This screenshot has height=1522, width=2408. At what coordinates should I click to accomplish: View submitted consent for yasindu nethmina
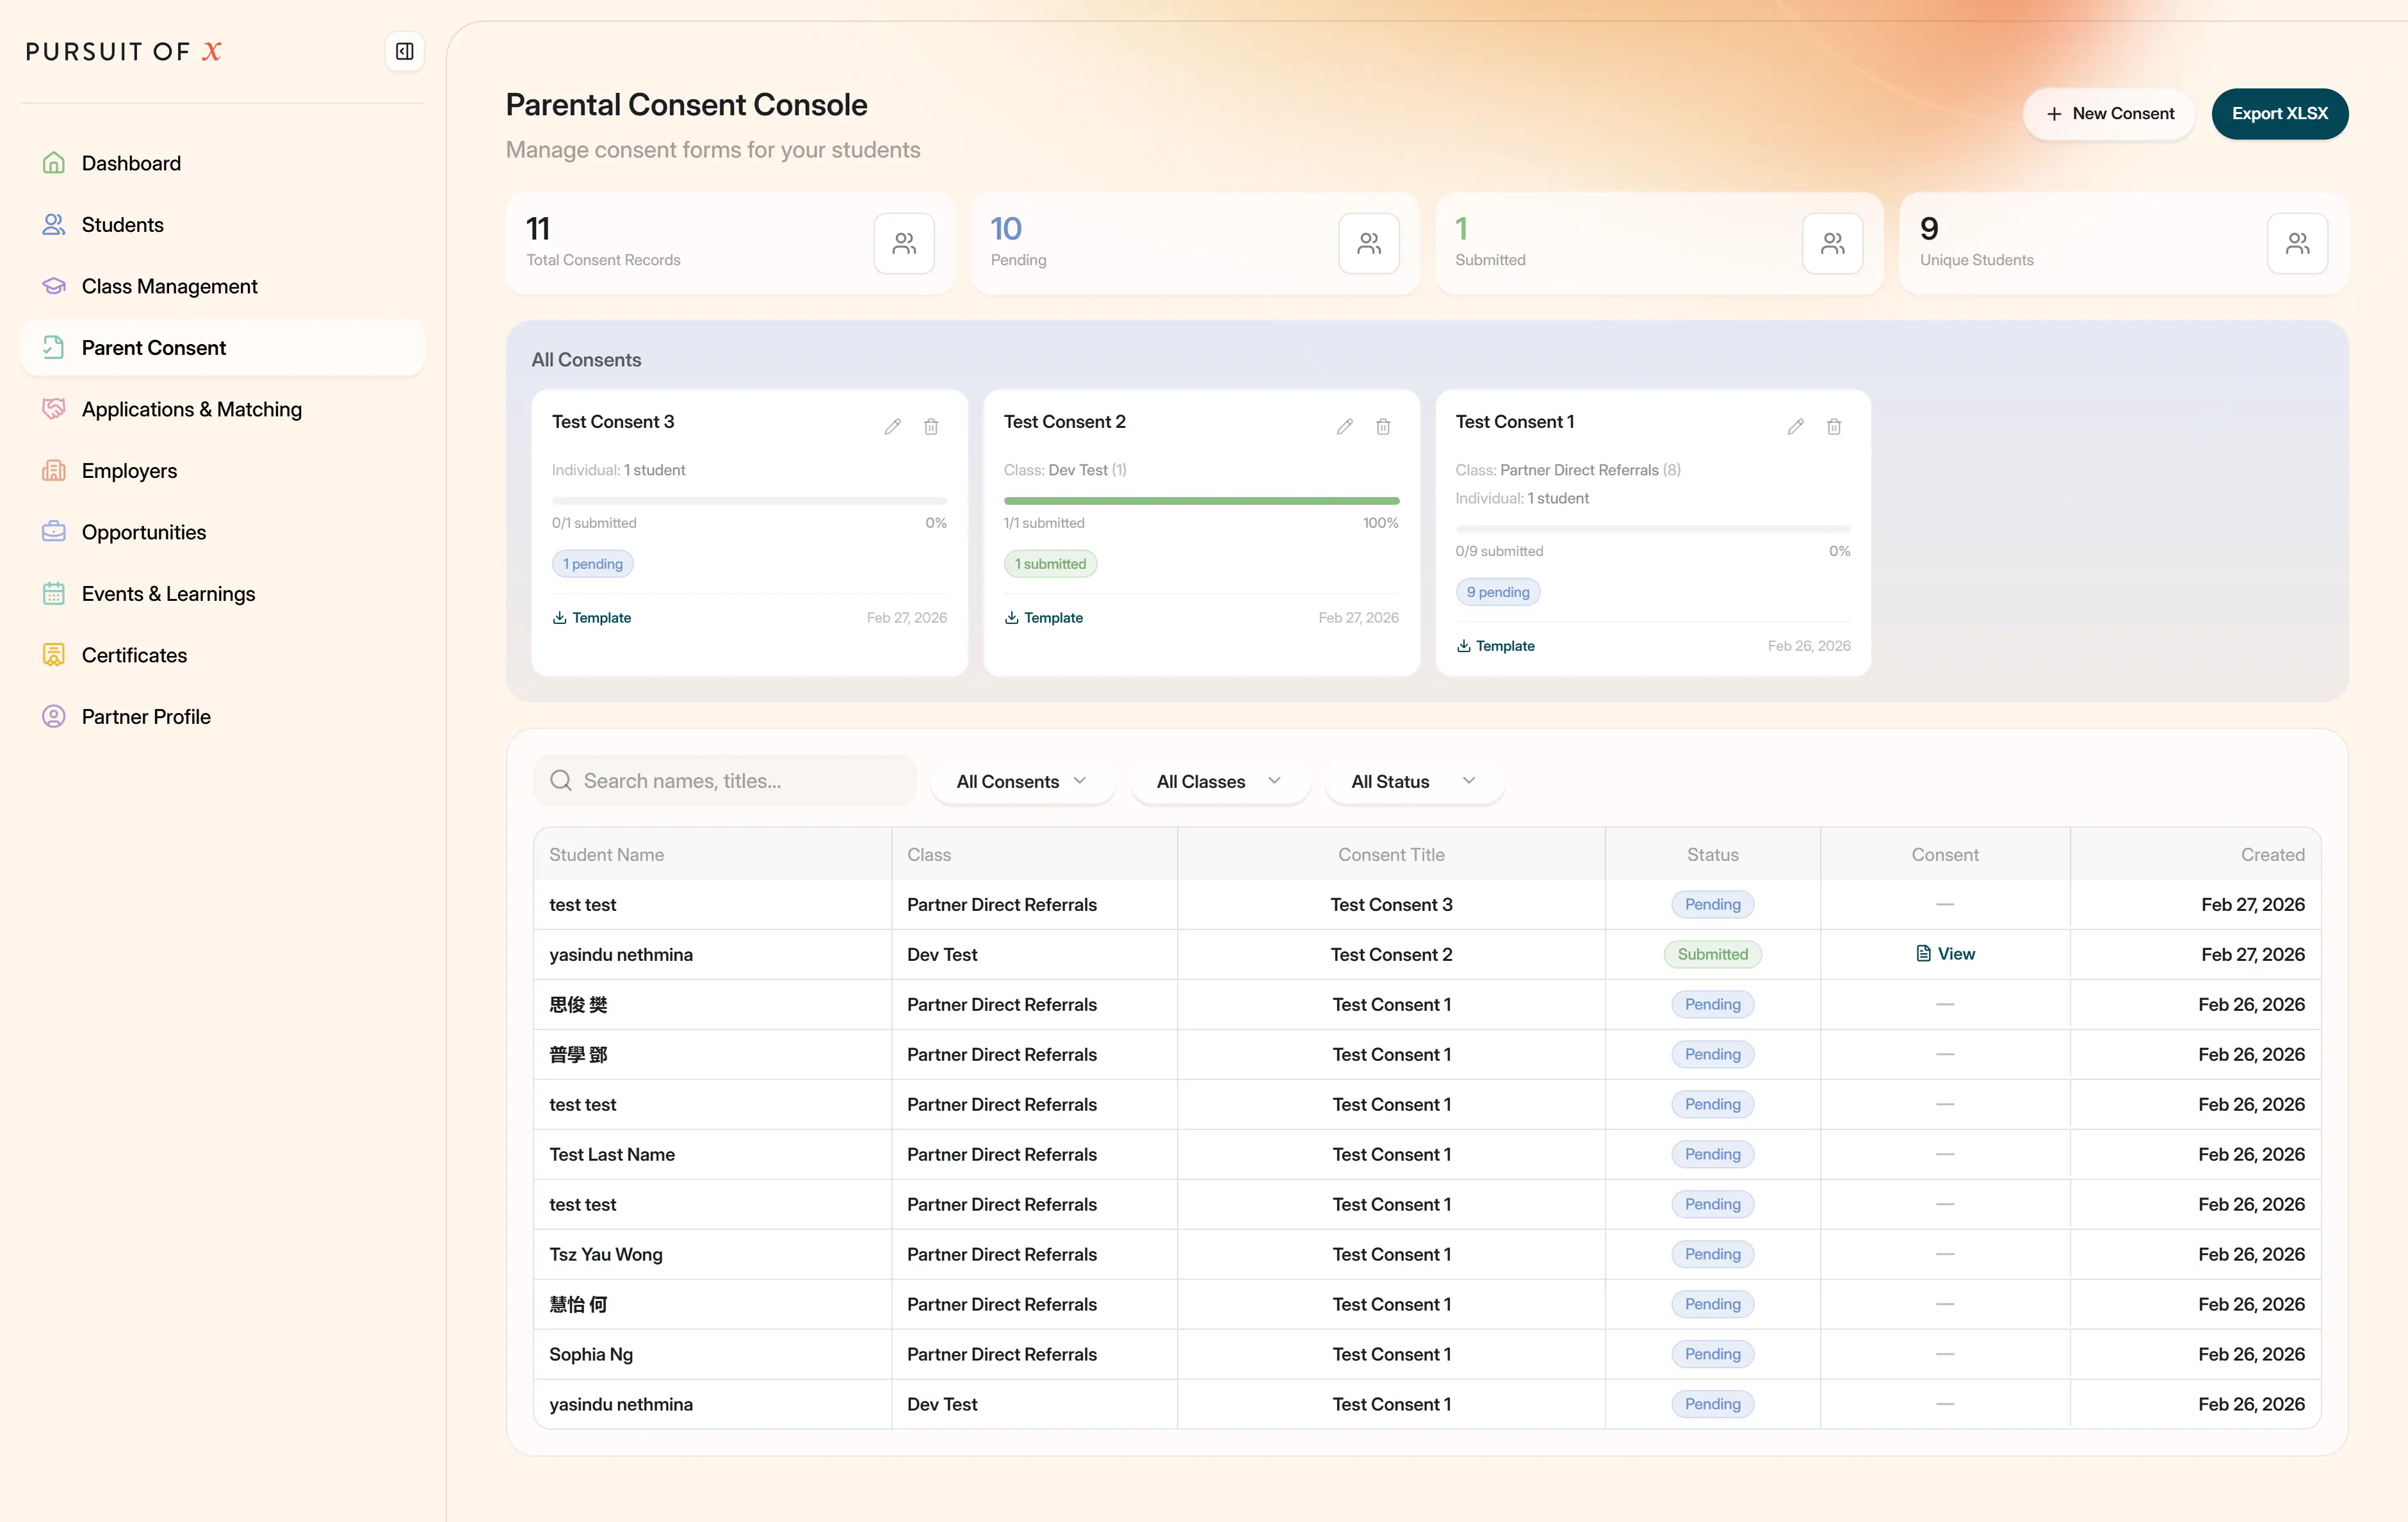coord(1945,954)
